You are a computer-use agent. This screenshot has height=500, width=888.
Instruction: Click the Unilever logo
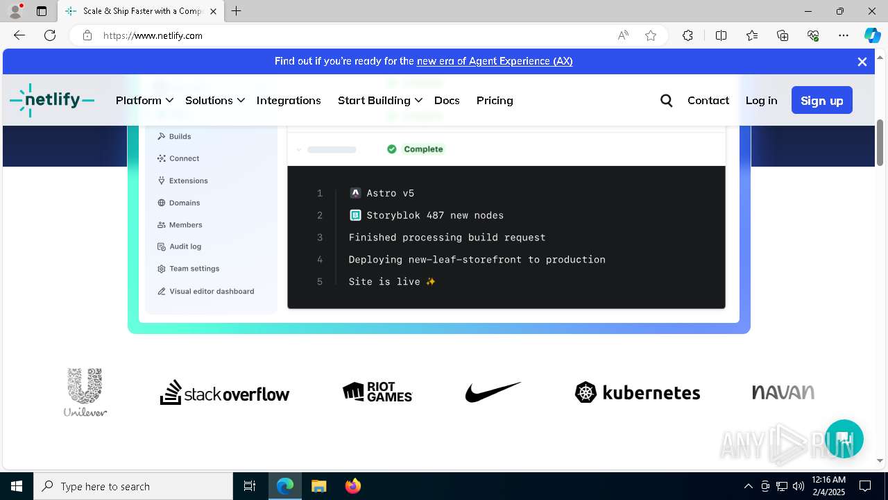(85, 392)
